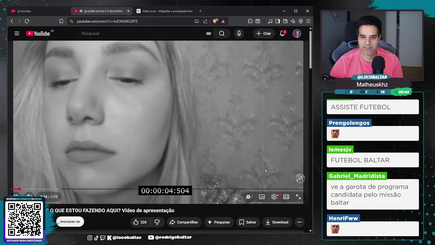The height and width of the screenshot is (245, 435).
Task: Open the site settings icon in address bar
Action: click(71, 21)
